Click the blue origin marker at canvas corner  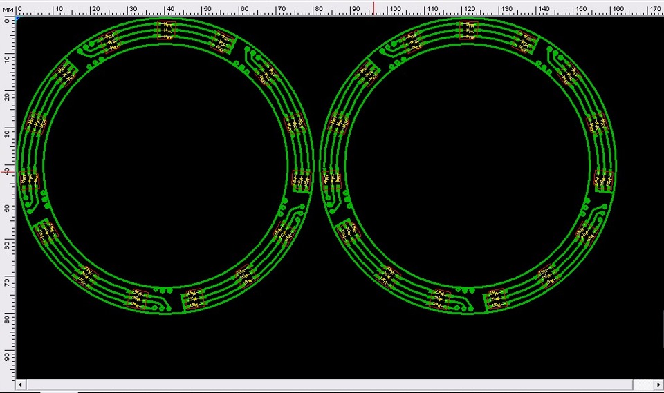point(18,18)
